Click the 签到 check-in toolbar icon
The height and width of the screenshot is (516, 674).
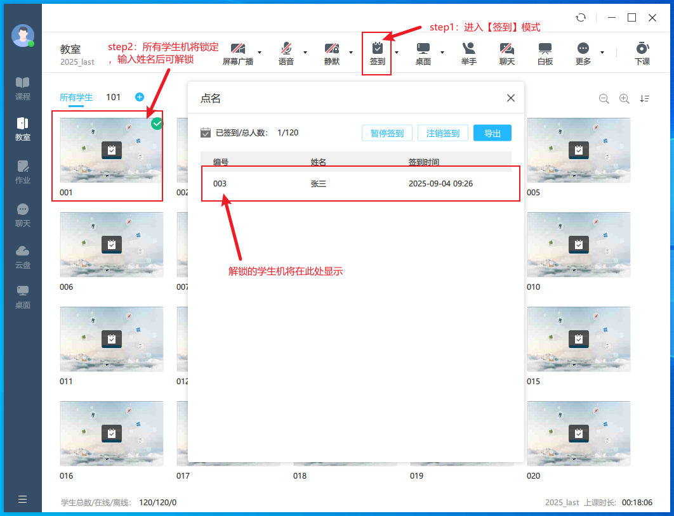377,53
